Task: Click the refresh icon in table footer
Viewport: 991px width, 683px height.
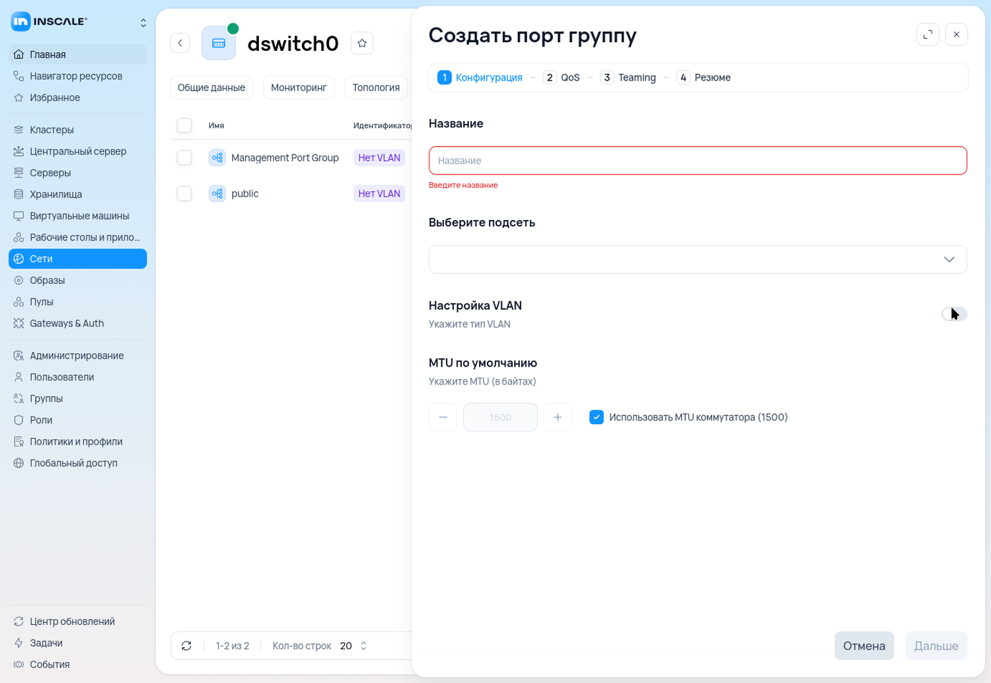Action: coord(186,646)
